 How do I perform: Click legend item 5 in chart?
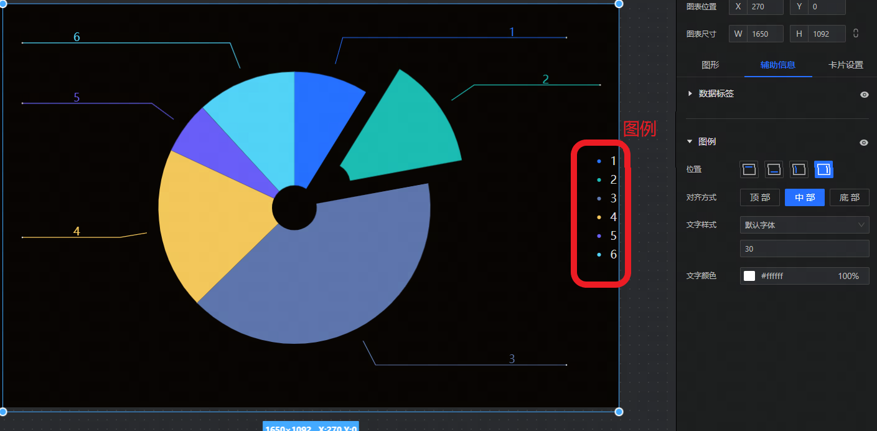coord(607,236)
